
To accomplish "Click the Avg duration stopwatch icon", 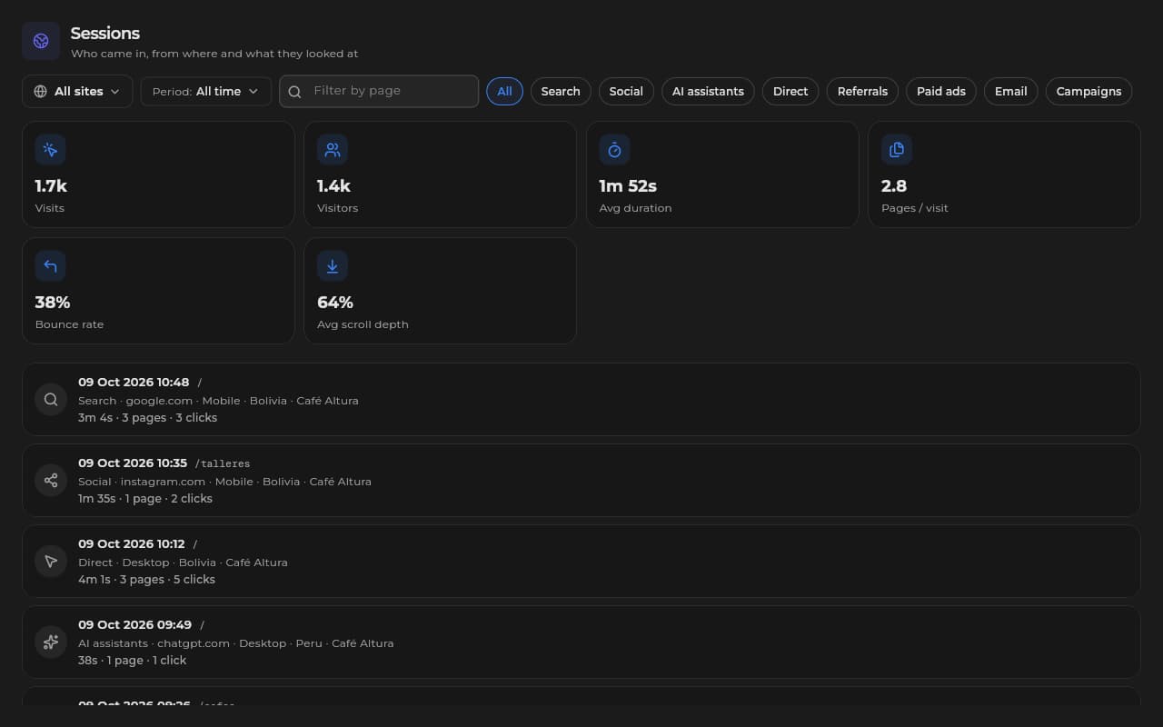I will click(x=614, y=150).
